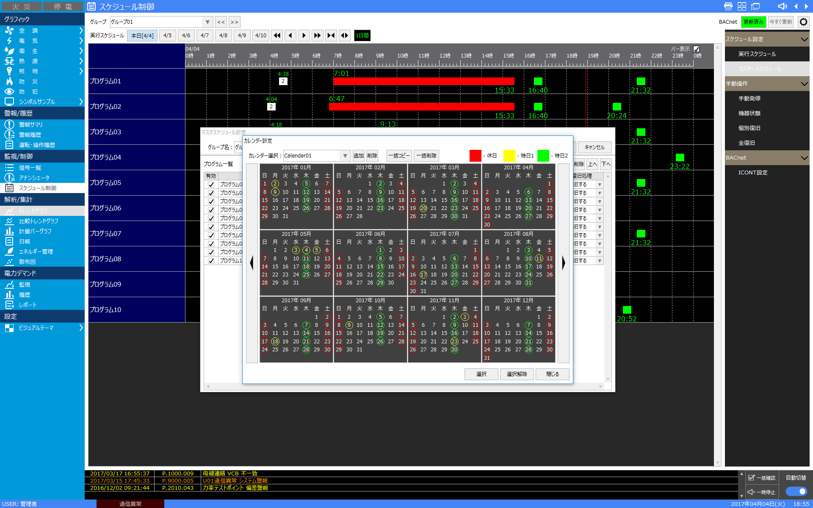Click the 一括削除 button
This screenshot has height=508, width=813.
pos(426,156)
